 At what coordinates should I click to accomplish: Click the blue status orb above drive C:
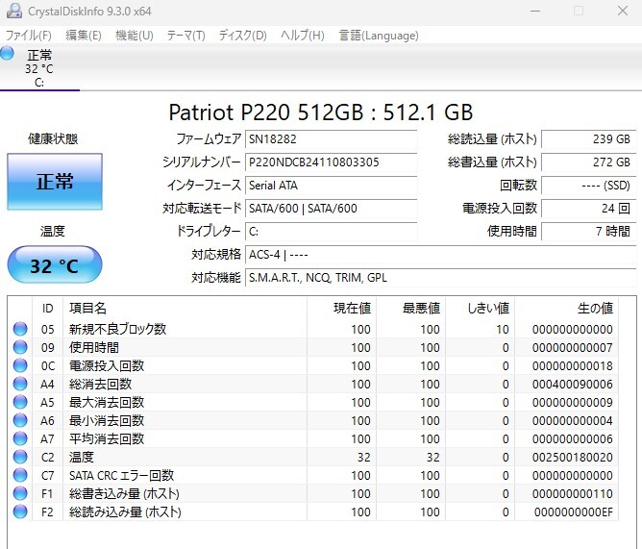[8, 54]
